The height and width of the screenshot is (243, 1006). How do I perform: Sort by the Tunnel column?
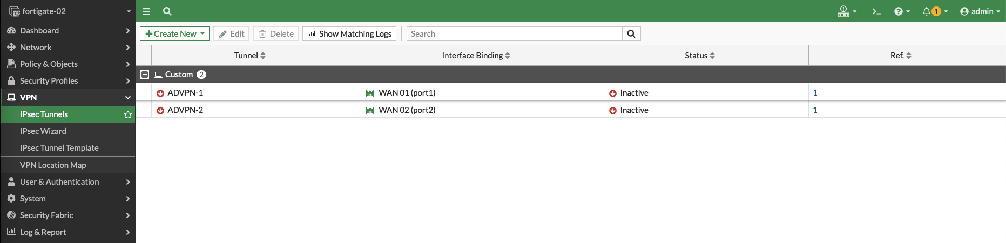point(250,56)
